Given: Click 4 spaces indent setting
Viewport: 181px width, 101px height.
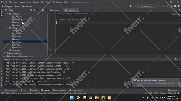Looking at the screenshot, I should coord(163,93).
